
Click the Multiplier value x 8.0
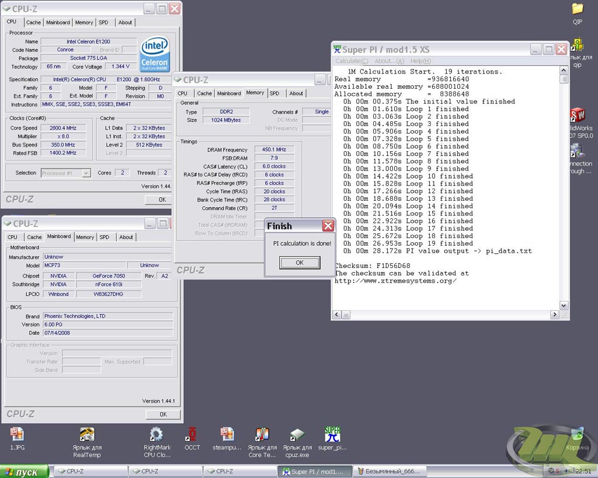[x=63, y=137]
